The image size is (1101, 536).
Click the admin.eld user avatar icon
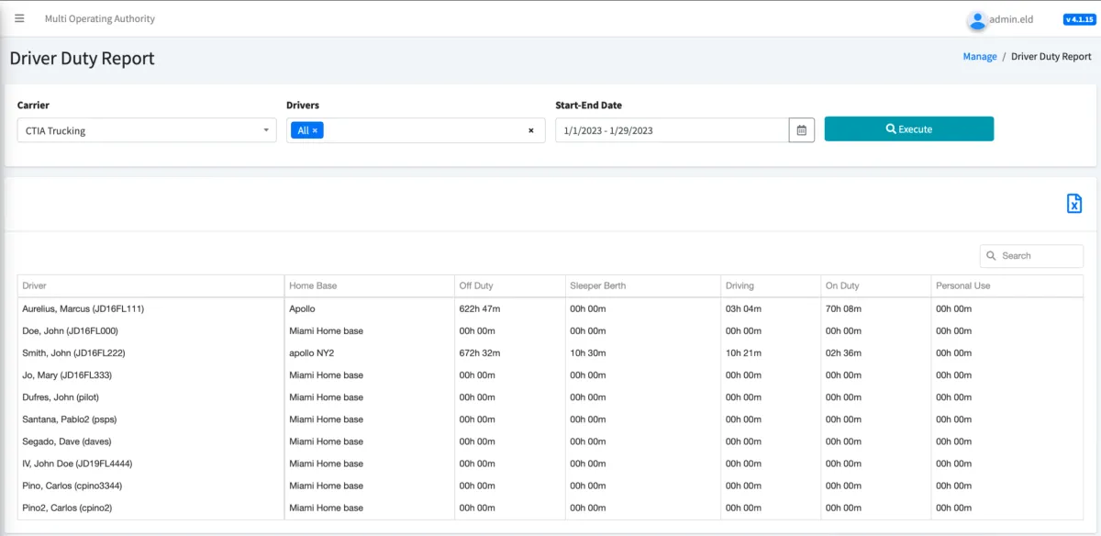point(977,19)
